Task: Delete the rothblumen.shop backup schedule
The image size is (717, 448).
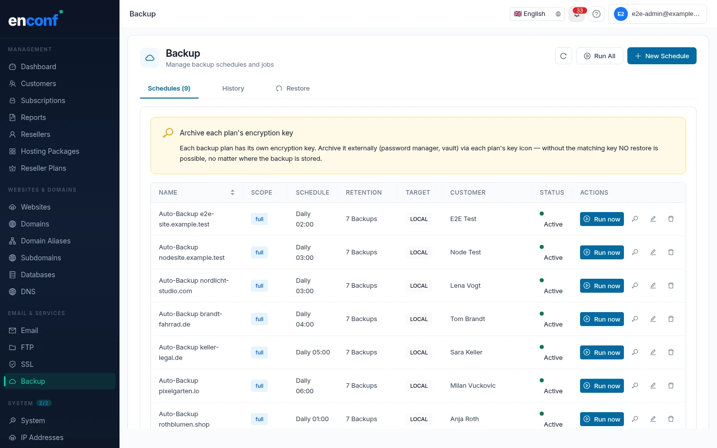Action: [671, 419]
